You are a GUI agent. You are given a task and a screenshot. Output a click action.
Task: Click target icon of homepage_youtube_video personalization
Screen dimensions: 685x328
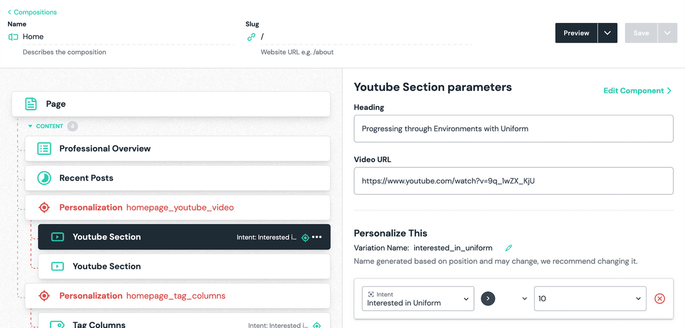point(44,207)
